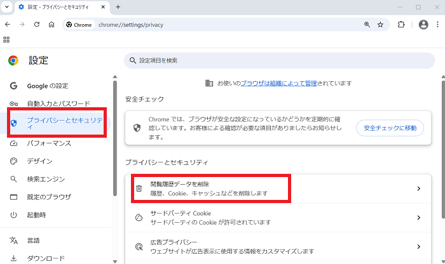Bookmark this page with star icon
The width and height of the screenshot is (445, 264).
tap(380, 25)
